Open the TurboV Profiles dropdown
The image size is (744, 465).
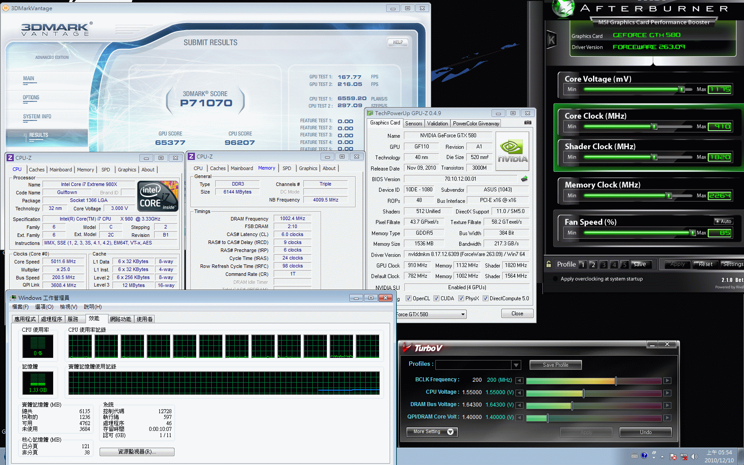(516, 365)
